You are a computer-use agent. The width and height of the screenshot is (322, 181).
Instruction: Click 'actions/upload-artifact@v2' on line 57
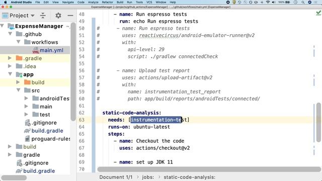(x=176, y=77)
